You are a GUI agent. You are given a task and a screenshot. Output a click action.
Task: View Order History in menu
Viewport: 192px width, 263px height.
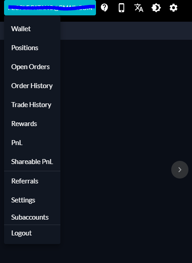click(x=32, y=86)
